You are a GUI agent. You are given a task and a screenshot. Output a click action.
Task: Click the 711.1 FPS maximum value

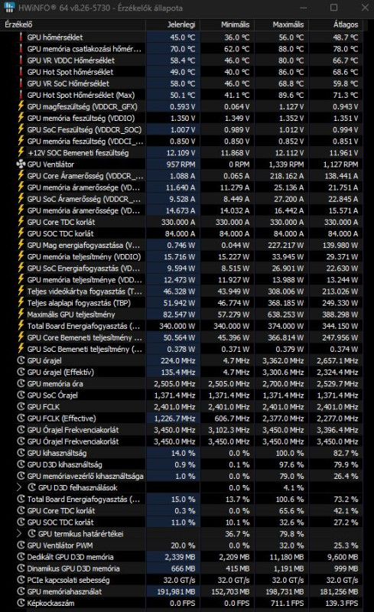point(287,603)
